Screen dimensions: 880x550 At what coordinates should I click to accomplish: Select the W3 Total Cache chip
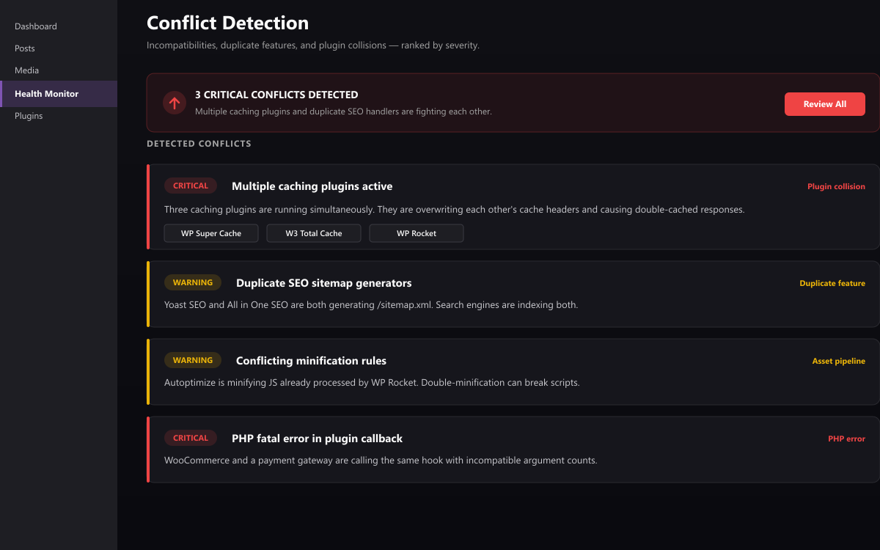tap(314, 232)
